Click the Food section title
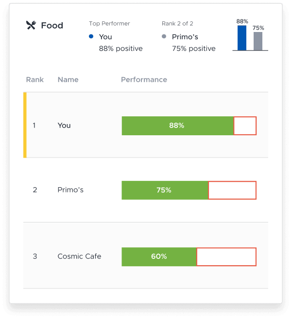The image size is (292, 319). coord(52,25)
